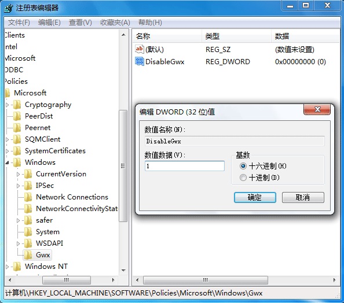
Task: Click the (默认) string value icon
Action: click(x=139, y=49)
